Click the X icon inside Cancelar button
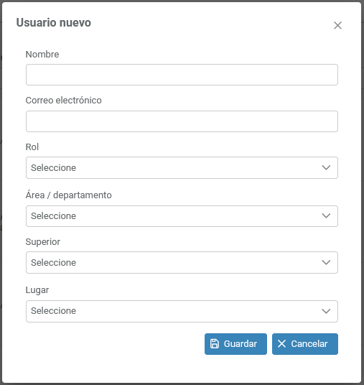 point(281,343)
